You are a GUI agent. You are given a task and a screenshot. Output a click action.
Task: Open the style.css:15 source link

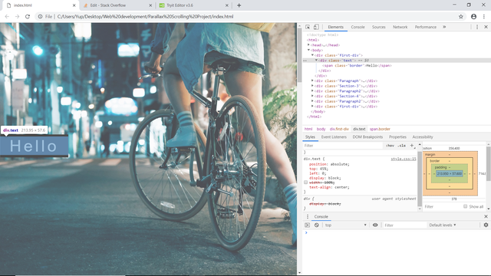click(404, 159)
